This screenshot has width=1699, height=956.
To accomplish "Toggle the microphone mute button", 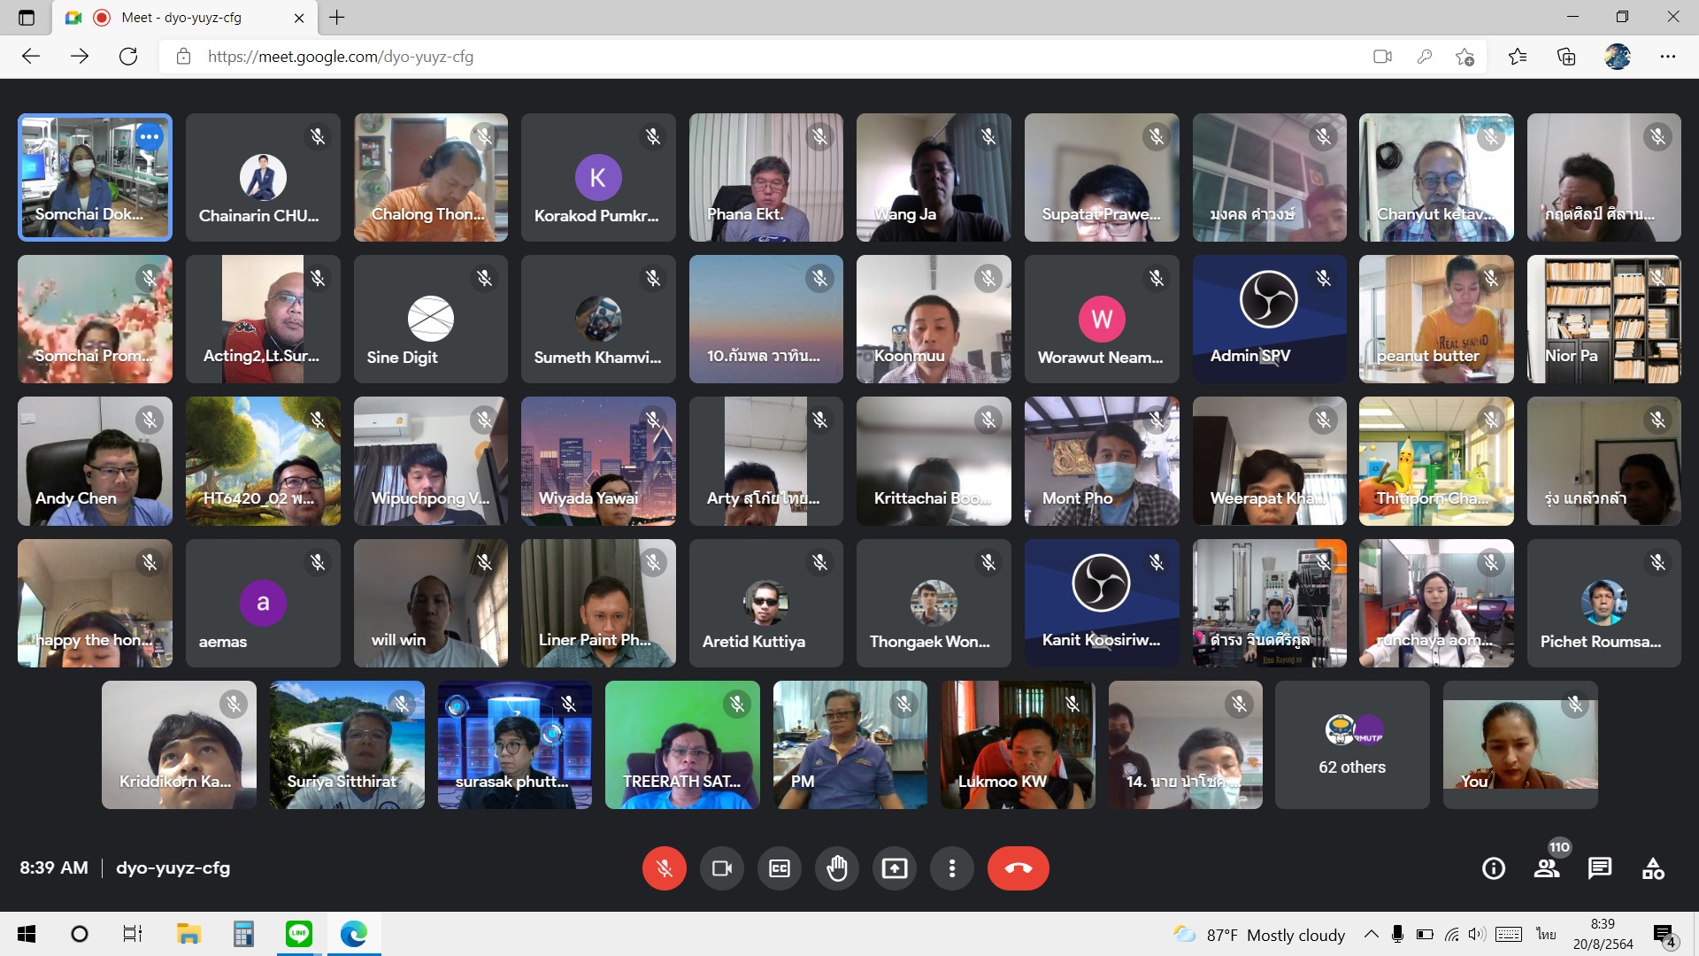I will pos(664,868).
